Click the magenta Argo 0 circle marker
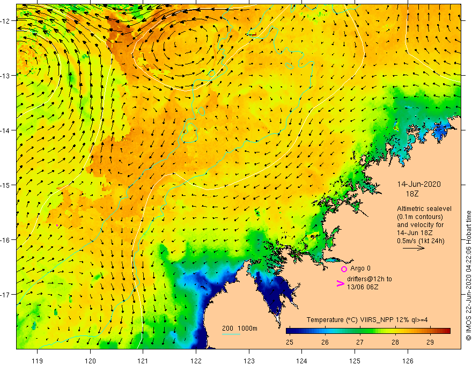 (x=344, y=269)
